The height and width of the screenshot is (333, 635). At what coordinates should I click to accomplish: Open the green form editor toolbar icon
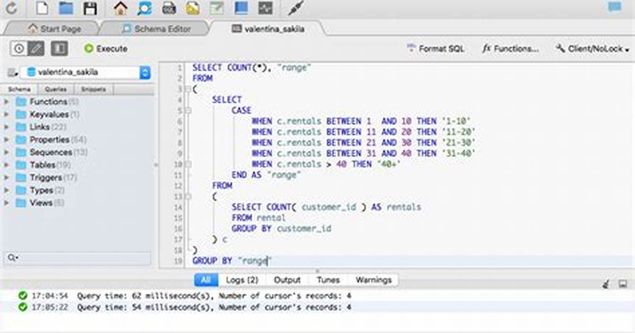(217, 7)
